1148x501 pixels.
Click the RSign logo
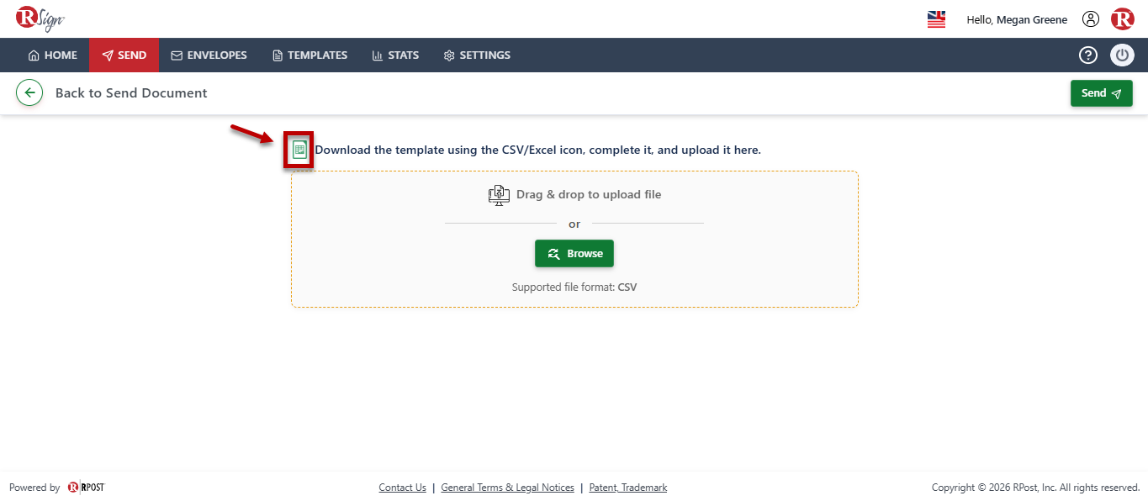coord(40,18)
